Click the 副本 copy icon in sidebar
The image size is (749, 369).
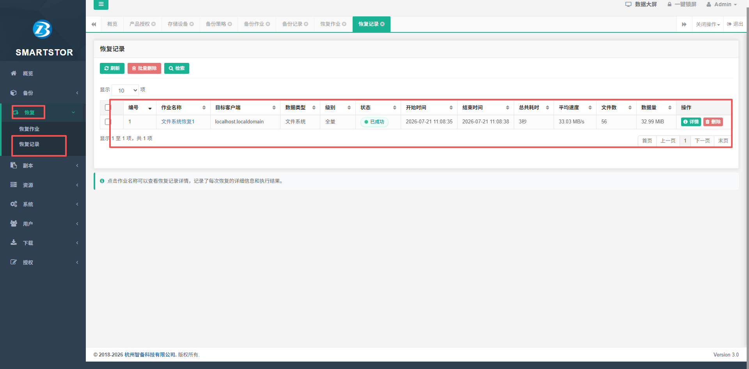pyautogui.click(x=14, y=165)
